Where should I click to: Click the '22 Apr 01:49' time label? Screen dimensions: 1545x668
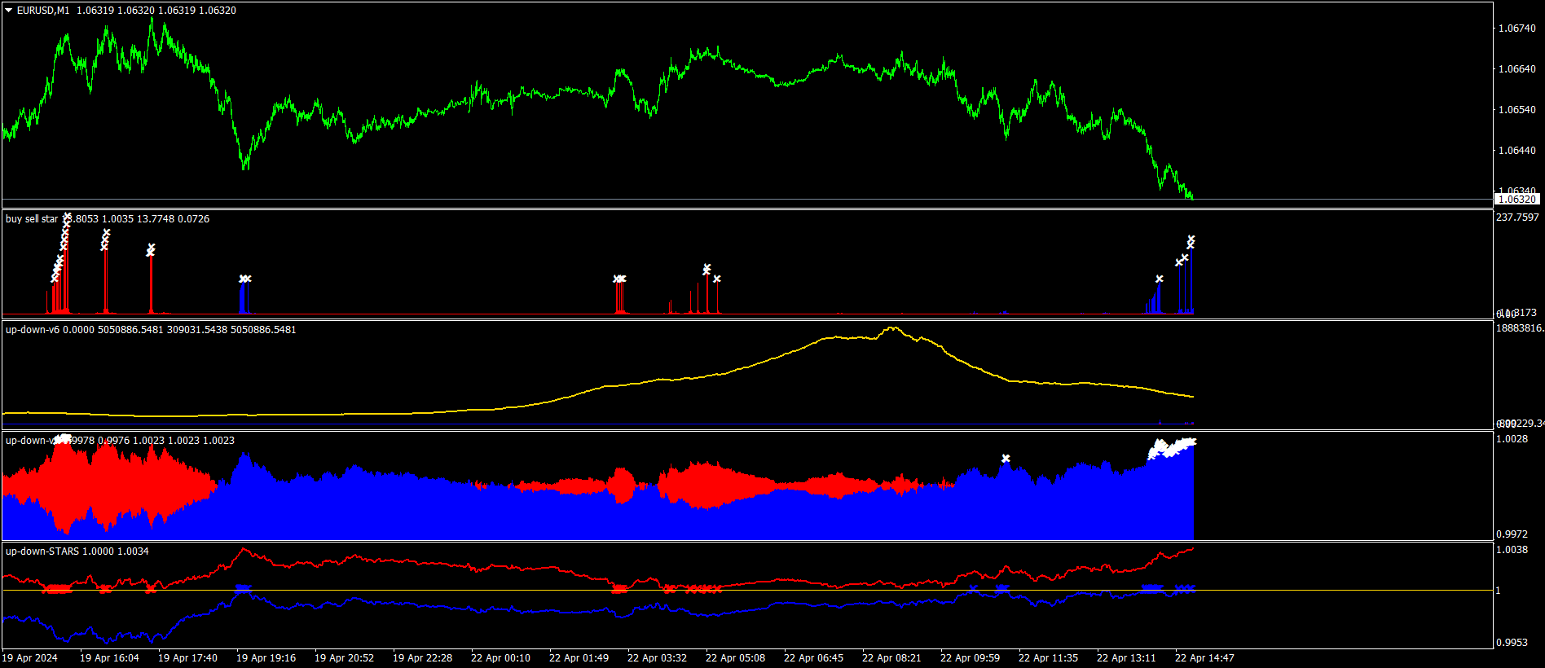[x=579, y=658]
